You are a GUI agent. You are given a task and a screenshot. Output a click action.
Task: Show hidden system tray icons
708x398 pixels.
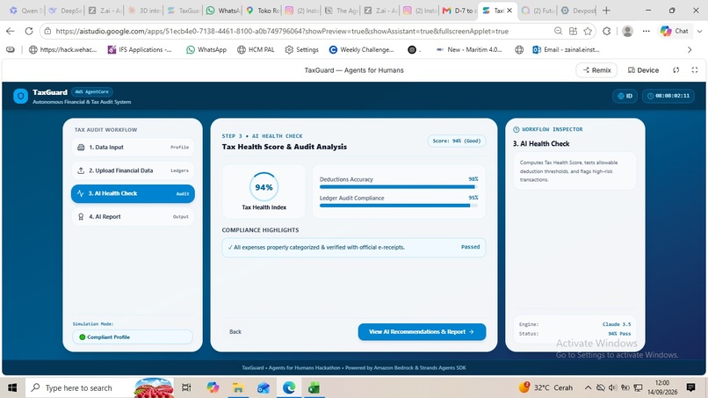pyautogui.click(x=588, y=387)
